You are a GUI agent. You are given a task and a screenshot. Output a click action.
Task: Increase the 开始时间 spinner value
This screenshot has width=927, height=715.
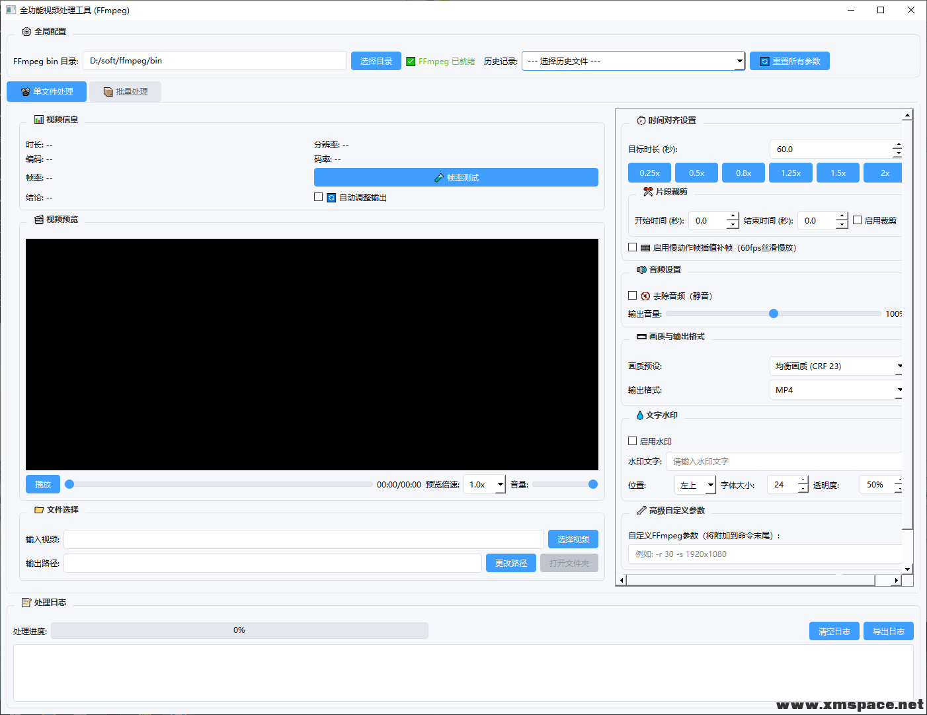click(733, 216)
